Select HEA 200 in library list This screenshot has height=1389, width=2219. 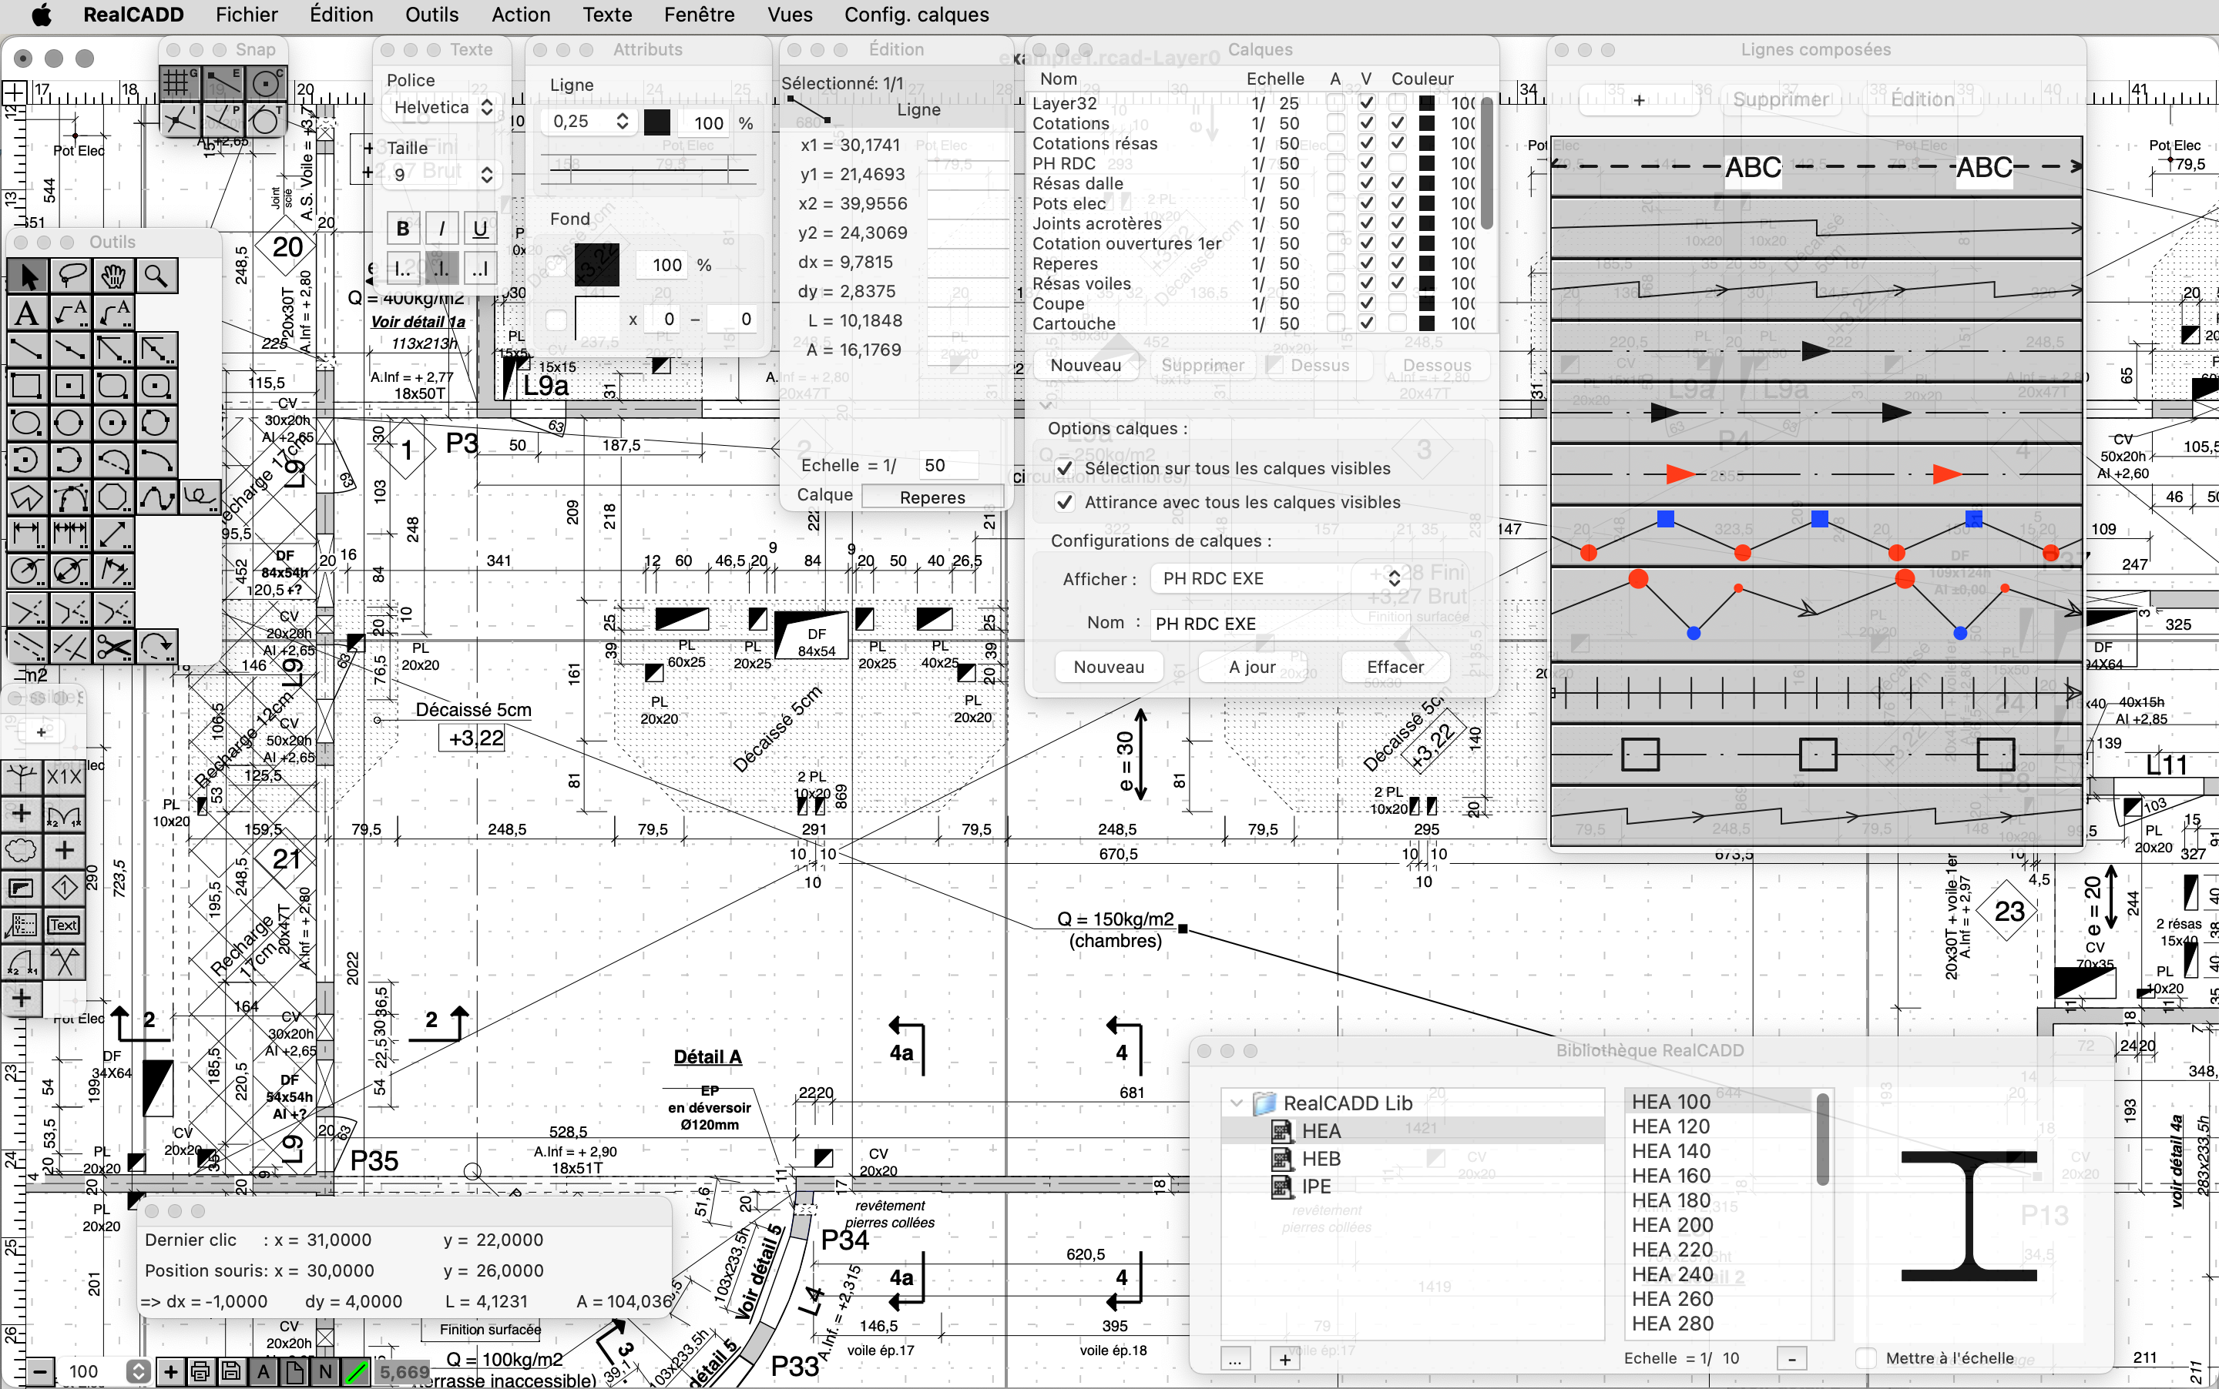1672,1224
